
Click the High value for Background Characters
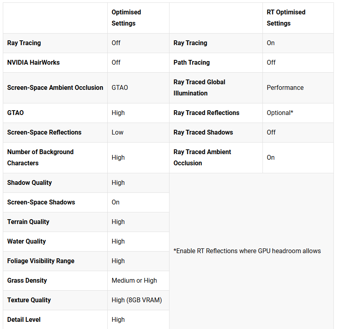118,157
